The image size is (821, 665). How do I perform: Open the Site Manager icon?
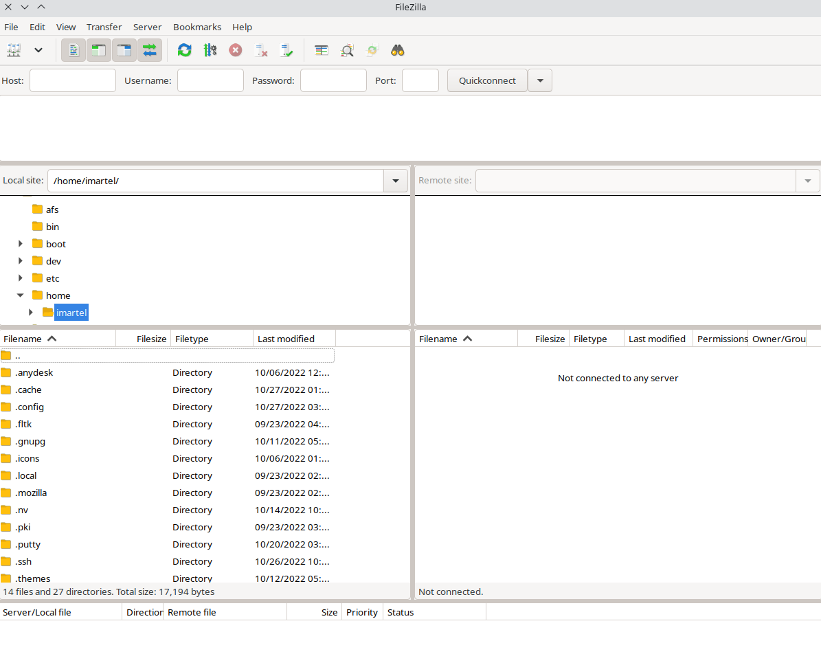click(14, 50)
